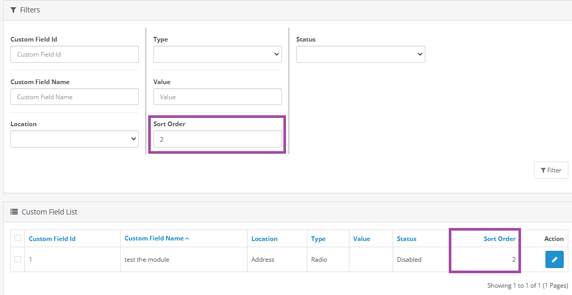Image resolution: width=572 pixels, height=295 pixels.
Task: Click the pencil edit icon button
Action: (554, 259)
